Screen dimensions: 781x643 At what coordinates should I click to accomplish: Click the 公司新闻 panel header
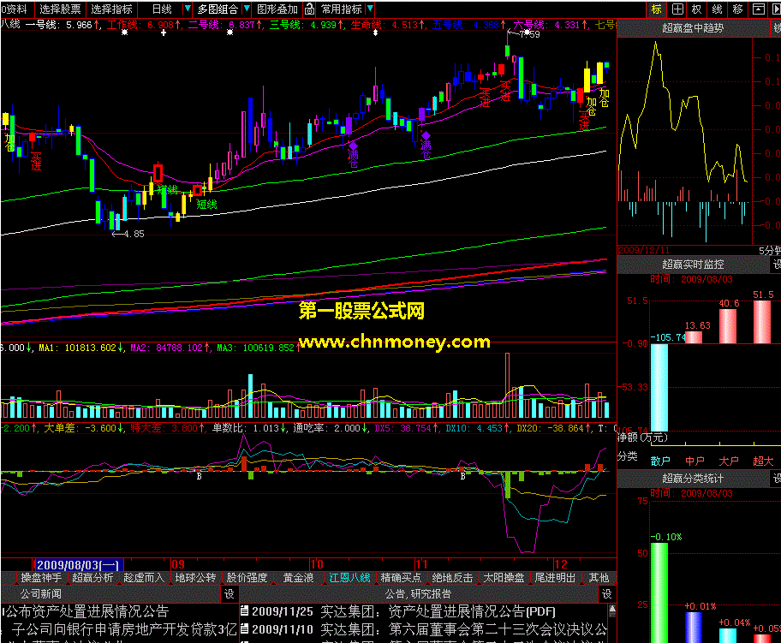tap(110, 593)
